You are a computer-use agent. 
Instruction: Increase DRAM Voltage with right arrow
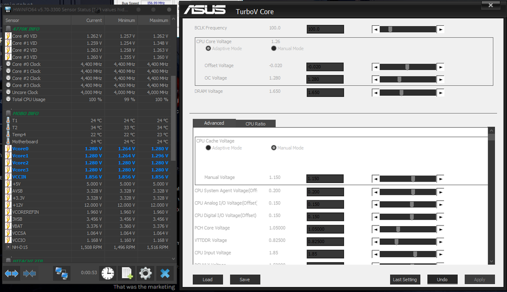(x=441, y=93)
